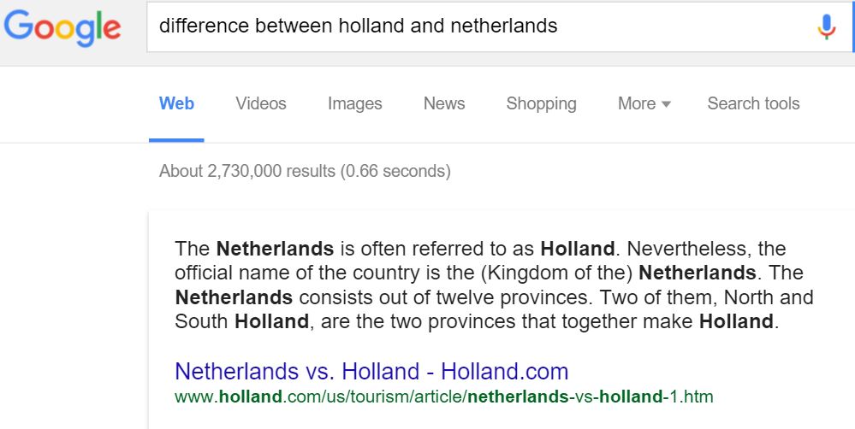The image size is (855, 429).
Task: Click the "About 2,730,000 results" stats text
Action: (x=304, y=171)
